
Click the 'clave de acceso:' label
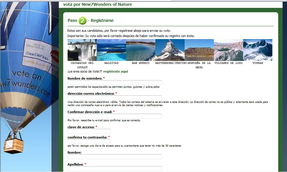pyautogui.click(x=81, y=127)
